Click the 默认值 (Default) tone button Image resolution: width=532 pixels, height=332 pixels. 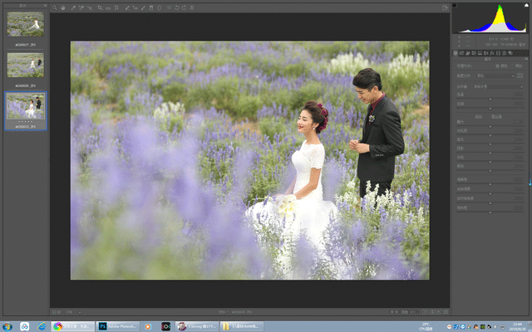496,116
